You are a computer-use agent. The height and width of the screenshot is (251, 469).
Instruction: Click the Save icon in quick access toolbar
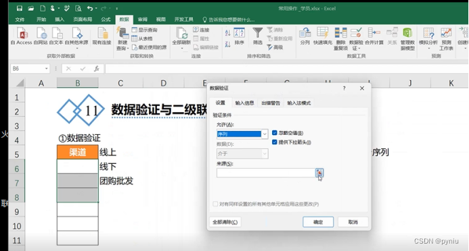point(20,8)
